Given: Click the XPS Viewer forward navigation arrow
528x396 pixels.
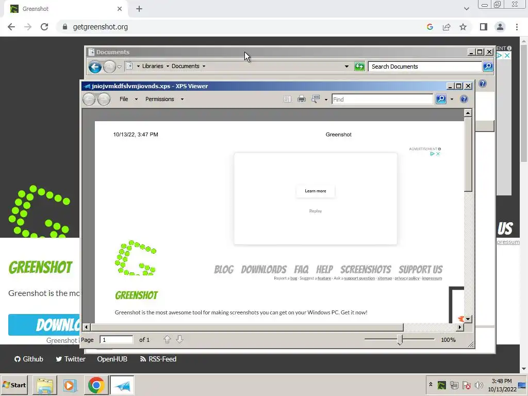Looking at the screenshot, I should [104, 100].
